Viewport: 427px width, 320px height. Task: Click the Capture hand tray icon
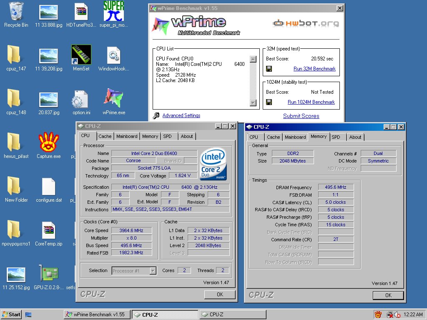click(x=378, y=315)
